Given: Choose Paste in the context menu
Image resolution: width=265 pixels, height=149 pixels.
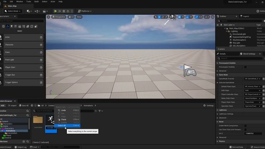Looking at the screenshot, I should pyautogui.click(x=67, y=120).
